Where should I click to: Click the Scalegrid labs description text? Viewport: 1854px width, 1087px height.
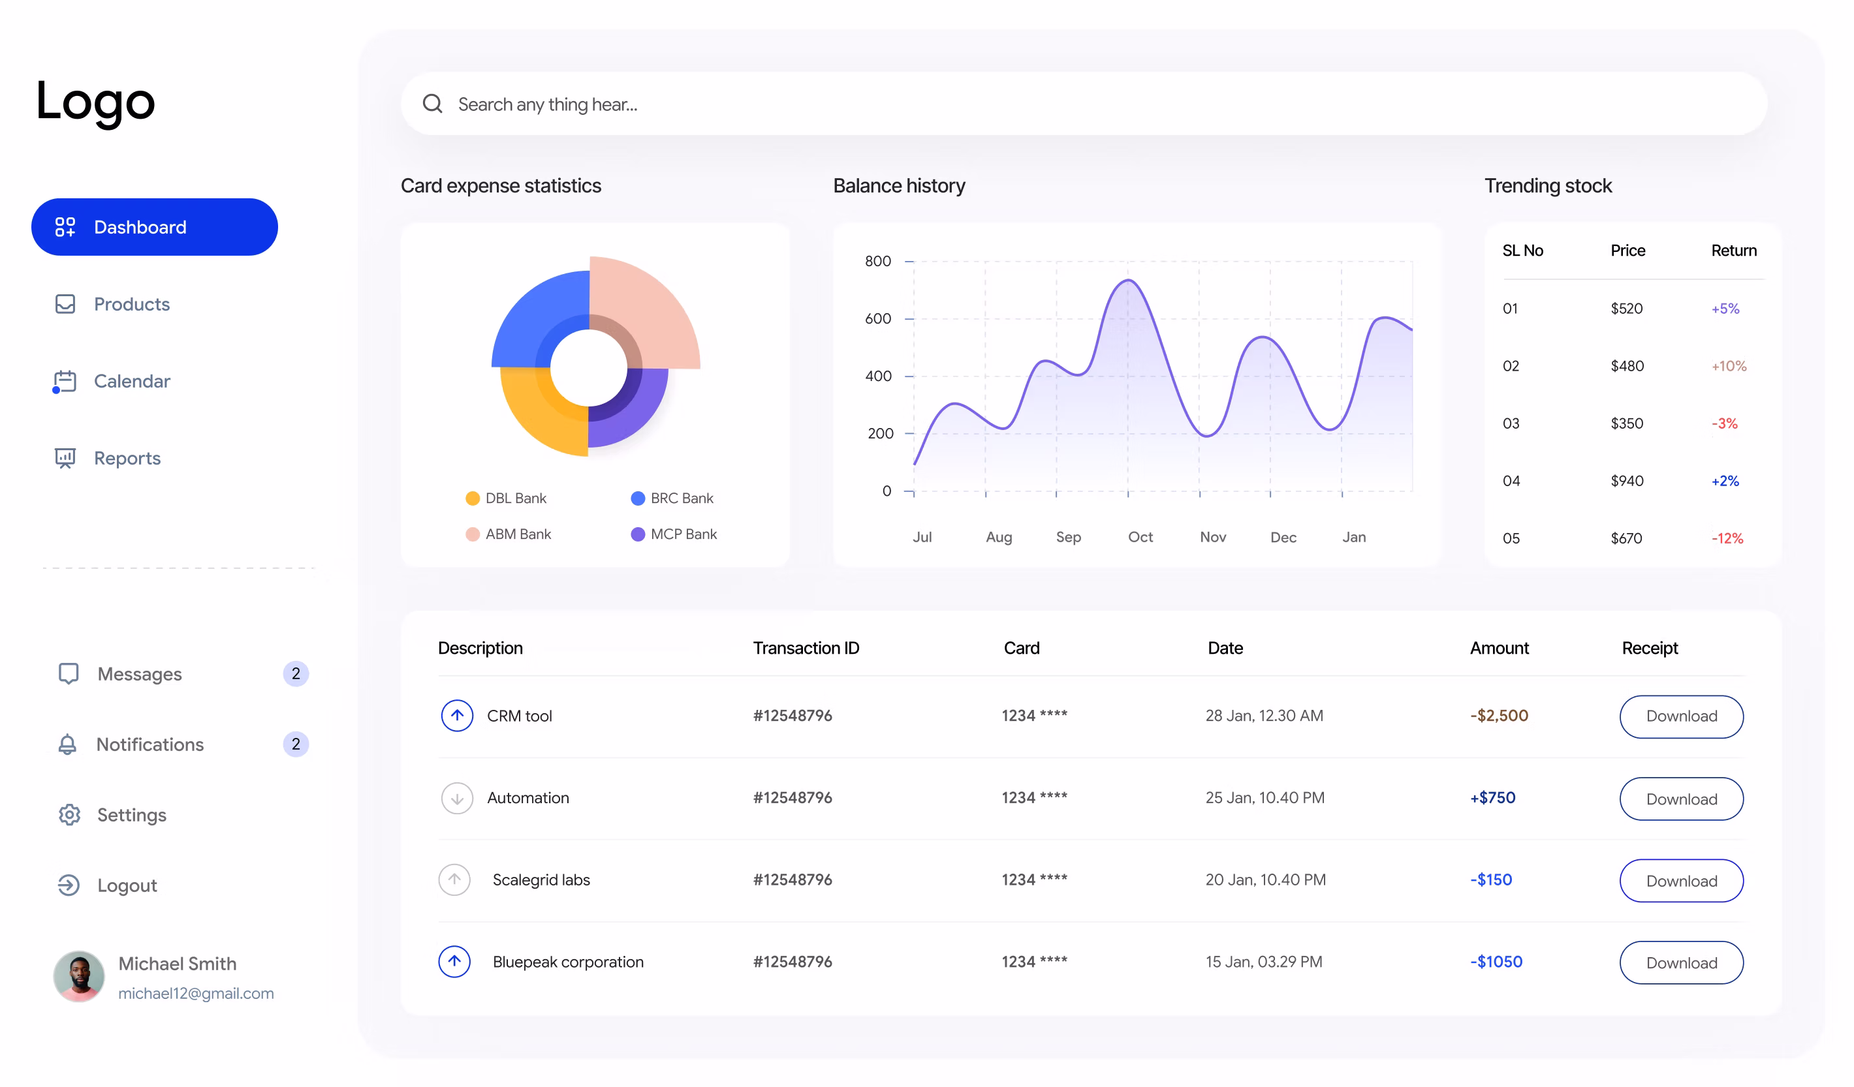[x=541, y=880]
